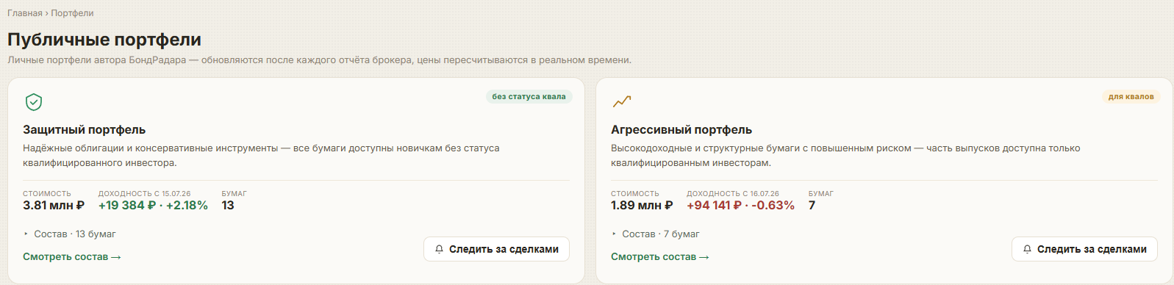The width and height of the screenshot is (1174, 285).
Task: Click the «для квалов» badge
Action: 1131,97
